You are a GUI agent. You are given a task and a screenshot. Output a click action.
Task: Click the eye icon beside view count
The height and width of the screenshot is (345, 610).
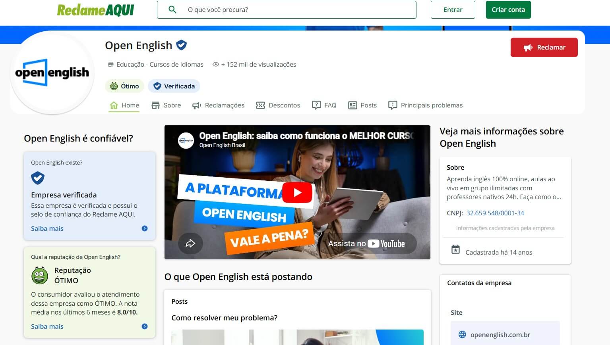(x=216, y=64)
